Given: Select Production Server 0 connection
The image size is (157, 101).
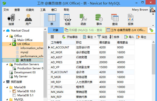Looking at the screenshot, I should pos(30,68).
